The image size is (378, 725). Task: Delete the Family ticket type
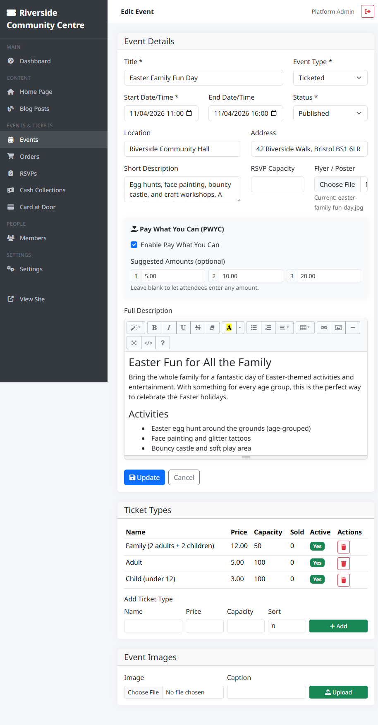344,547
